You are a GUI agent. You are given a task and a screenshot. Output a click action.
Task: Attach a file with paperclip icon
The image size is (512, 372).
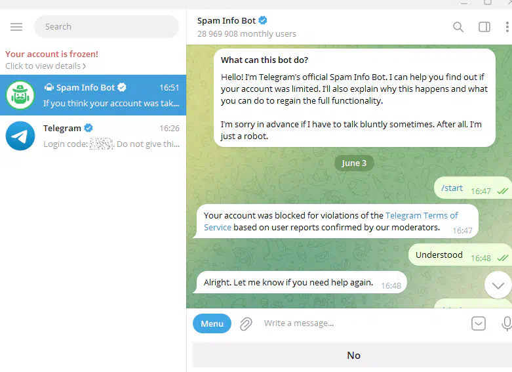[x=246, y=324]
